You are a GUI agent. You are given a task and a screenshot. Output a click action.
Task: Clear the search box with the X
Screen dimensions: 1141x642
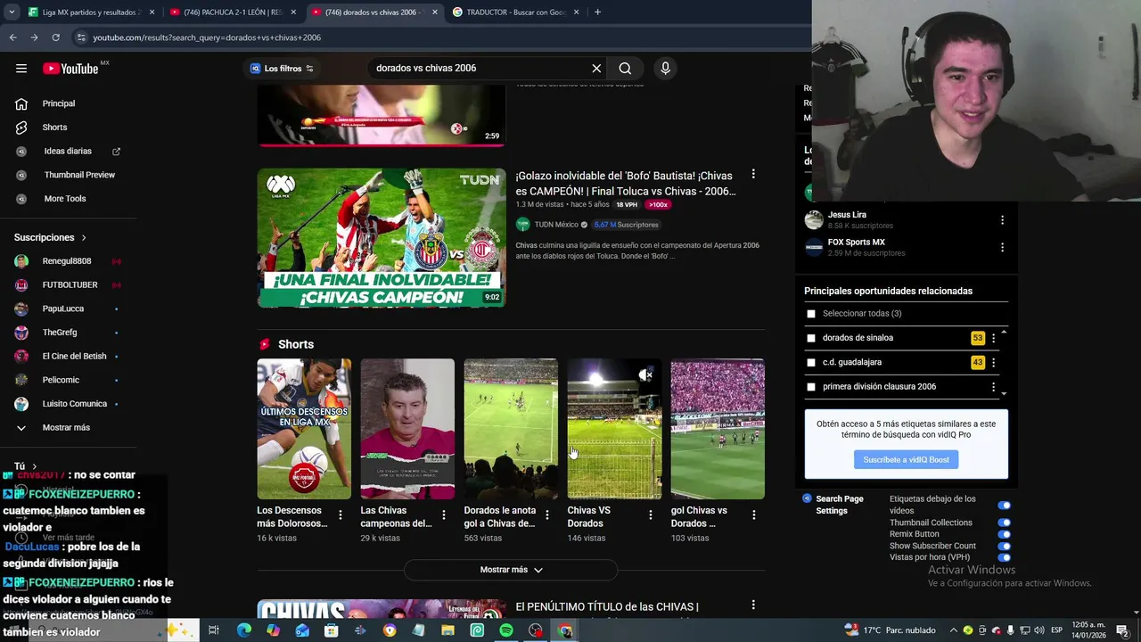(596, 69)
